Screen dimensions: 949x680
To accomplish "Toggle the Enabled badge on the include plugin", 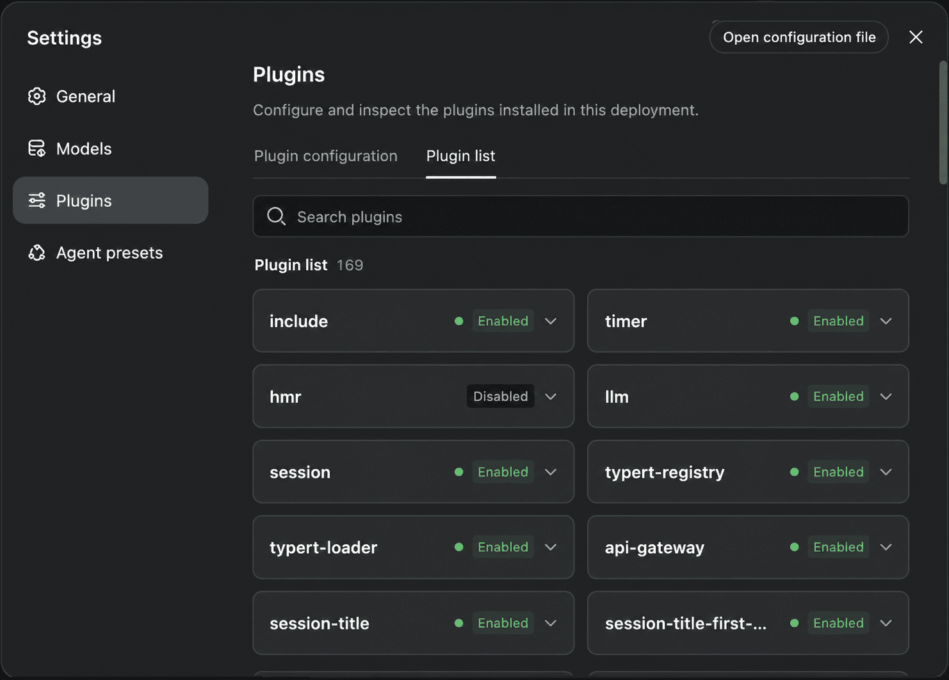I will pyautogui.click(x=503, y=321).
